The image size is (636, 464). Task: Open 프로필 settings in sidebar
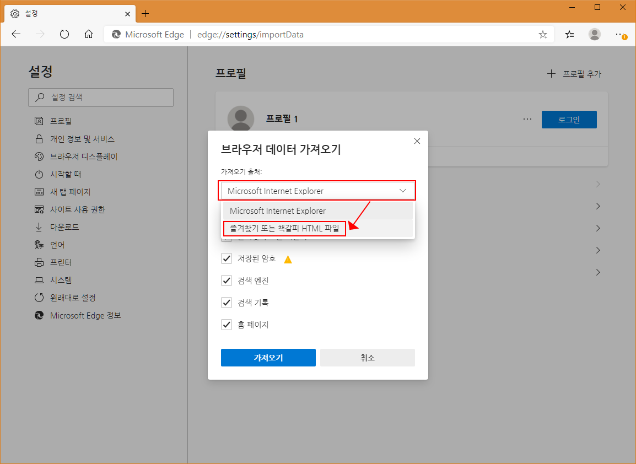[x=61, y=121]
